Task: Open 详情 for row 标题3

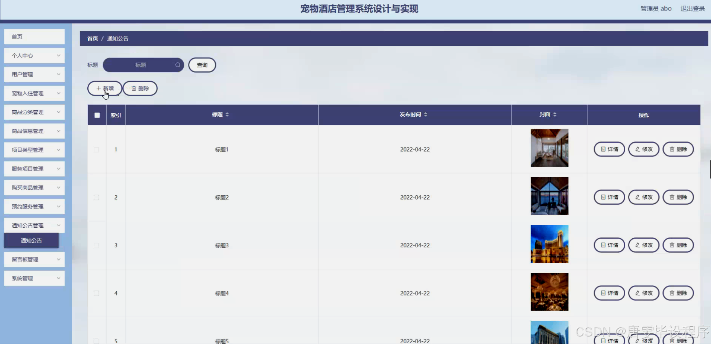Action: click(x=609, y=245)
